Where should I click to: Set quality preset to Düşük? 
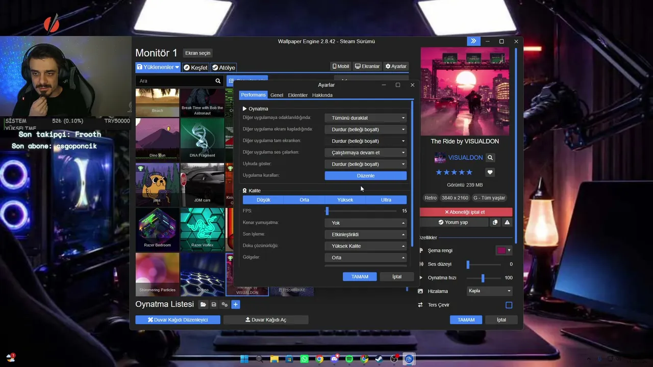tap(263, 200)
